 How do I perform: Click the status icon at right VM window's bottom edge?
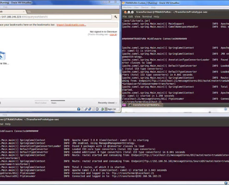coord(226,109)
